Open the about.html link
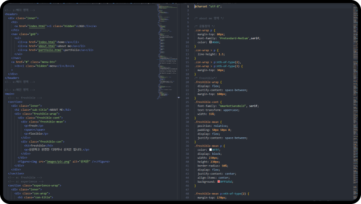This screenshot has height=204, width=361. (x=47, y=46)
